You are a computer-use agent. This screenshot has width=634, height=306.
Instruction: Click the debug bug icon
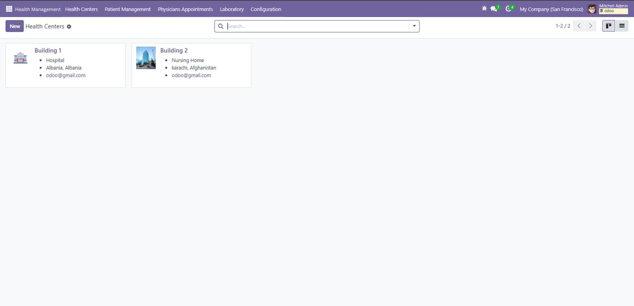[484, 9]
